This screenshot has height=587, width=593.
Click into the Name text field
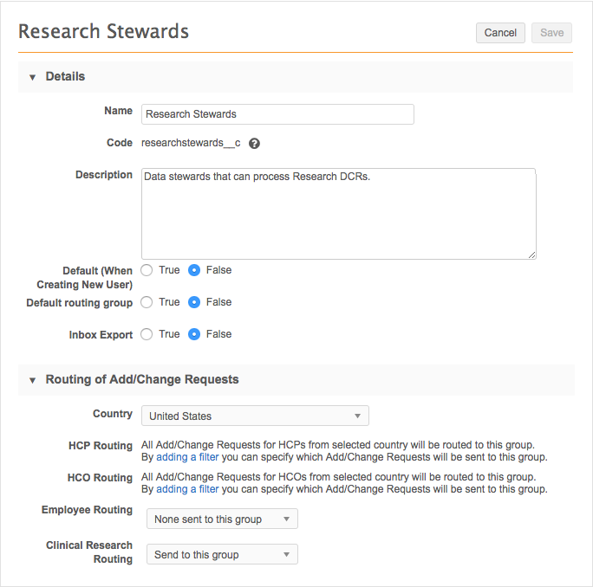coord(277,114)
